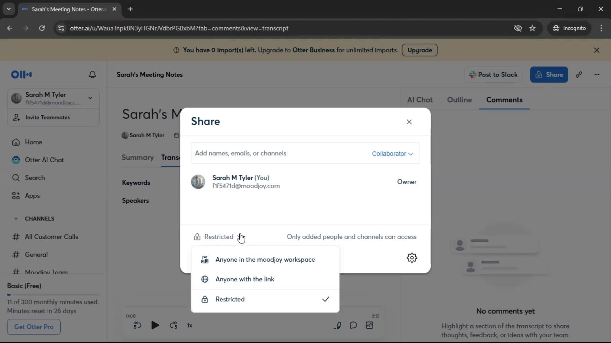611x343 pixels.
Task: Open the All Customer Calls channel
Action: [x=51, y=237]
